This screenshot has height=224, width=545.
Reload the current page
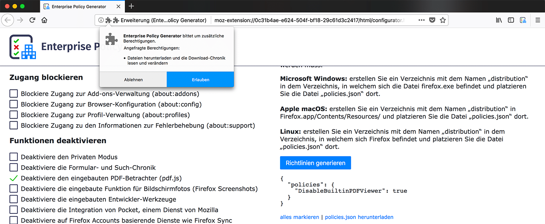point(33,20)
